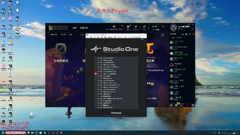Open the missions icon with yellow badge

pyautogui.click(x=176, y=105)
